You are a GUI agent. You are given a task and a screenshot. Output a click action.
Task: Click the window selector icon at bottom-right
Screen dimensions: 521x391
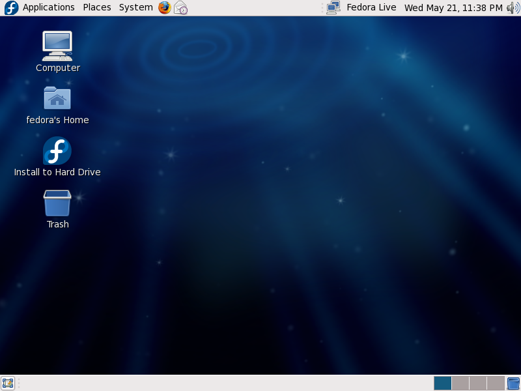pos(513,383)
